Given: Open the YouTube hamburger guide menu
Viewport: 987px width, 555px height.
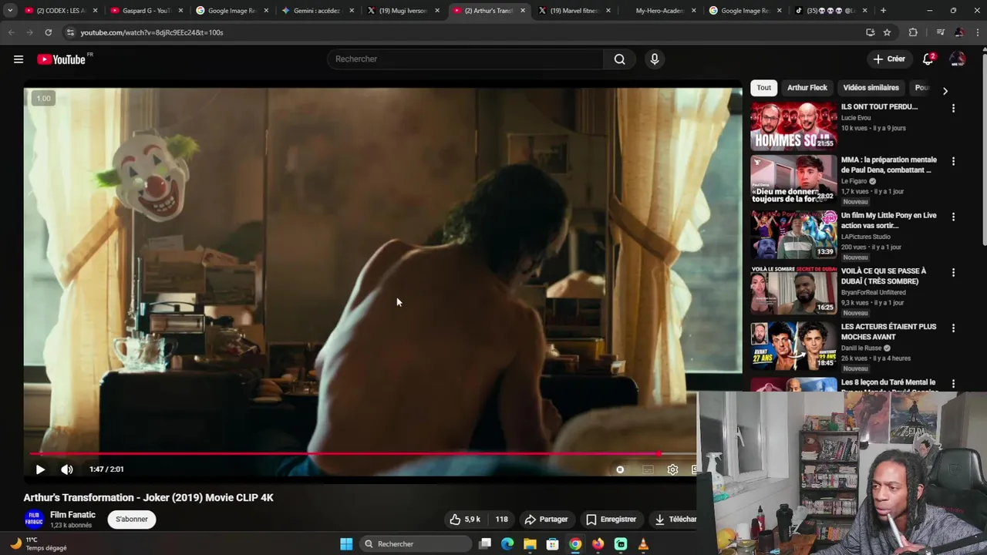Looking at the screenshot, I should tap(19, 59).
